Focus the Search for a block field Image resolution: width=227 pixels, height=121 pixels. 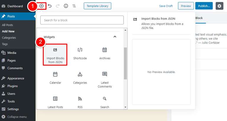82,20
